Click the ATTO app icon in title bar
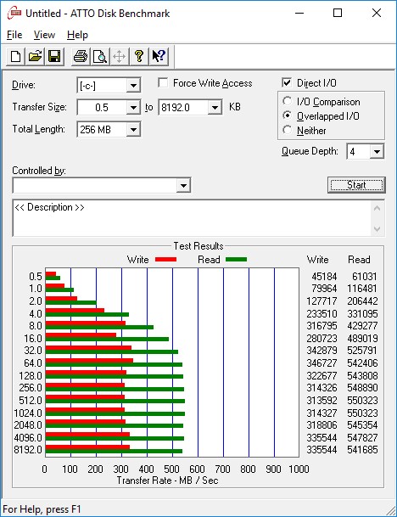The image size is (397, 517). pos(14,14)
